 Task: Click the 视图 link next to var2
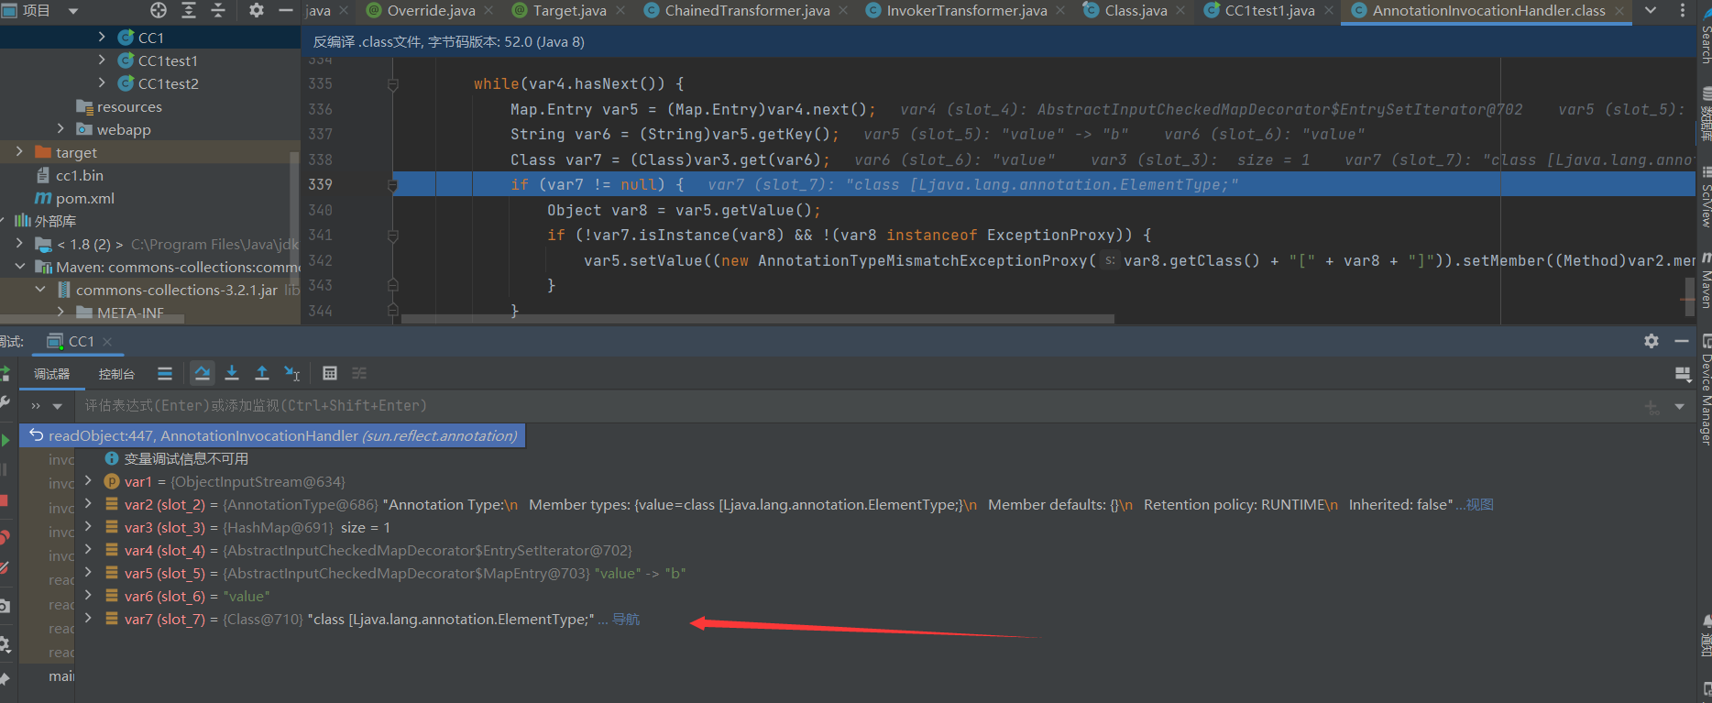(x=1479, y=505)
